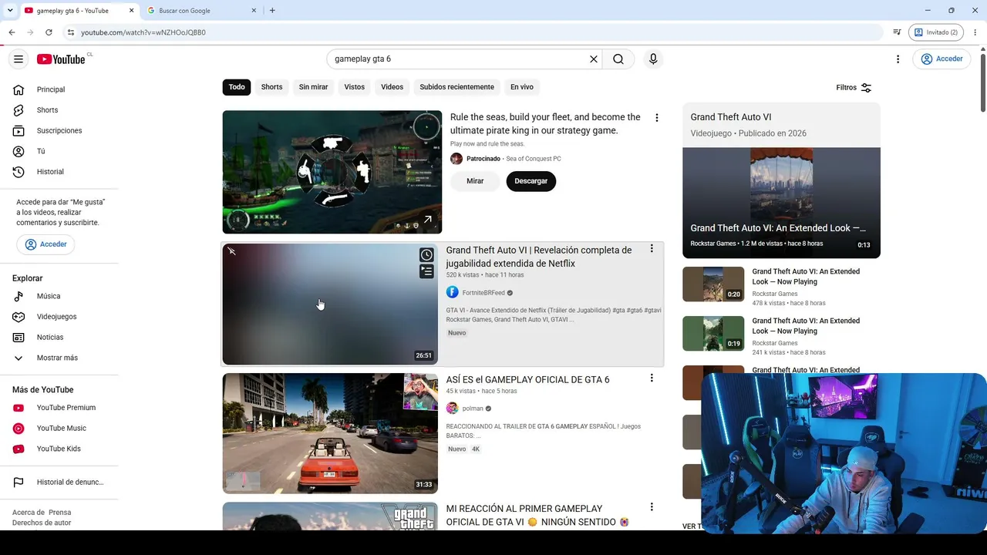Select the En vivo filter chip

(x=522, y=87)
